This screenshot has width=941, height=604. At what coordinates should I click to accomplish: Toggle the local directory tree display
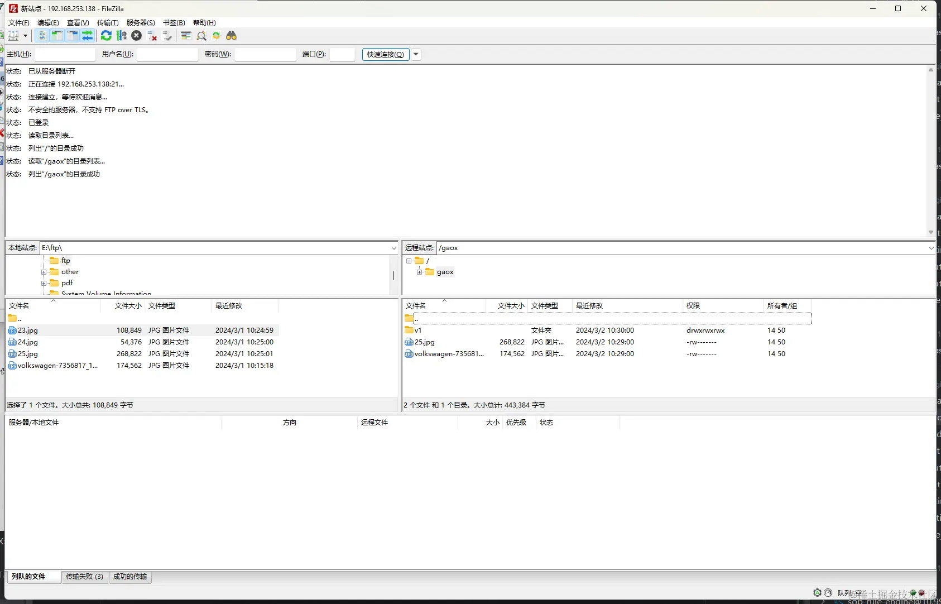(x=57, y=36)
